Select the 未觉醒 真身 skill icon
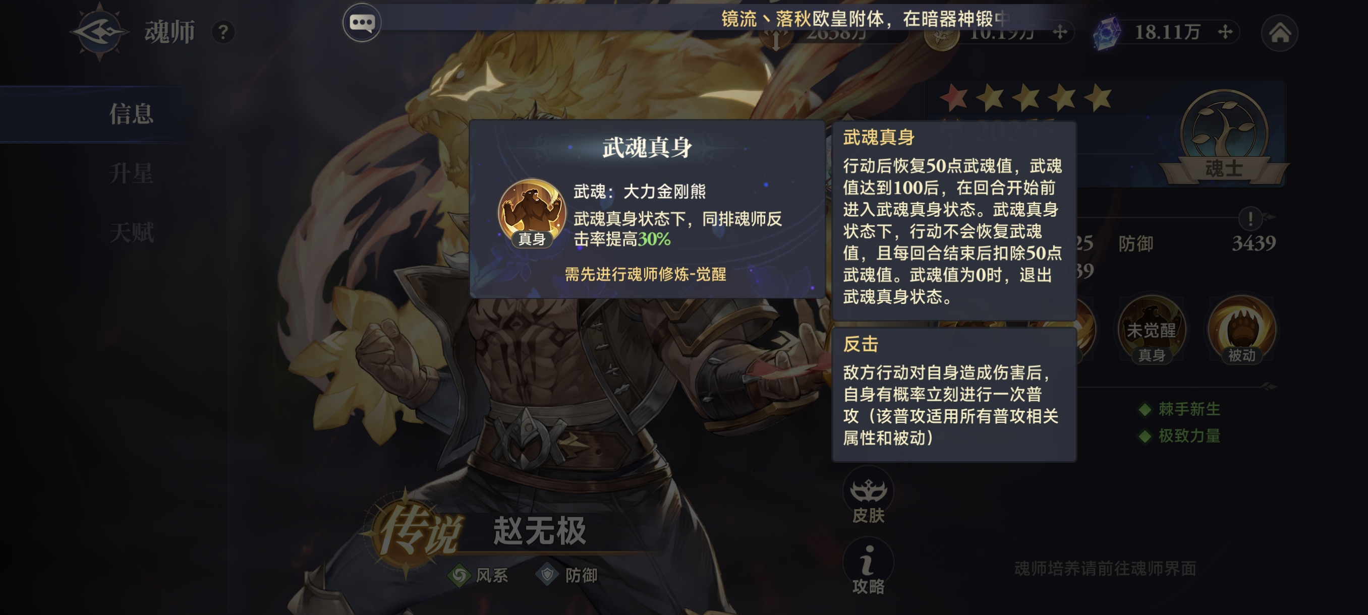Screen dimensions: 1368x615 pyautogui.click(x=1151, y=330)
